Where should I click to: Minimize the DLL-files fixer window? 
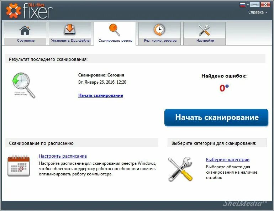(254, 5)
